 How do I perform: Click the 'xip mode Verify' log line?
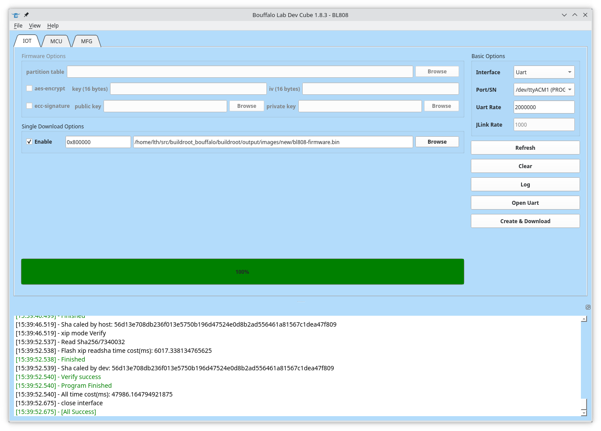(61, 333)
